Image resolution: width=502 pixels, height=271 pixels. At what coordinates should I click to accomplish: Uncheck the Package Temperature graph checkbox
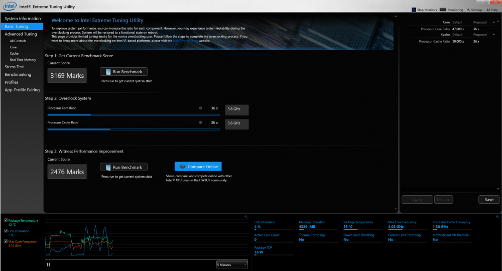coord(6,220)
